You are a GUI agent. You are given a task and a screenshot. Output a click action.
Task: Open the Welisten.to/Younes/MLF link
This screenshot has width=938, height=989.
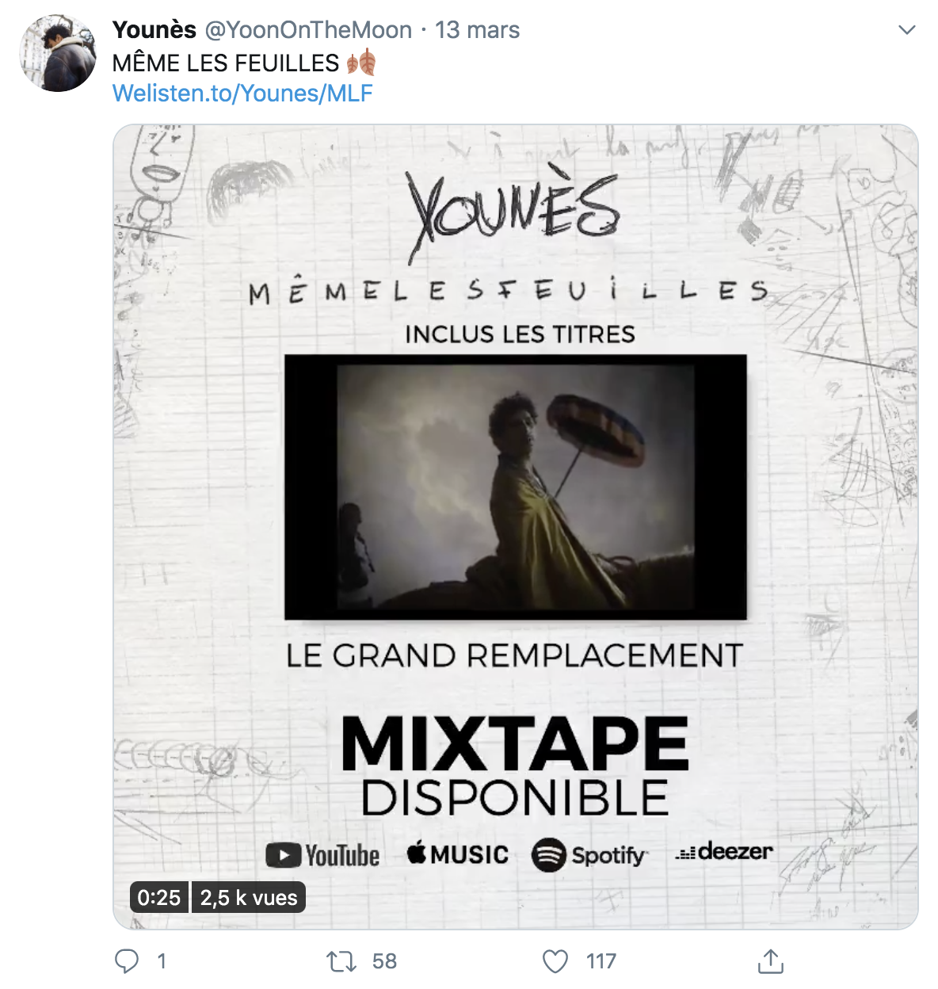coord(242,94)
